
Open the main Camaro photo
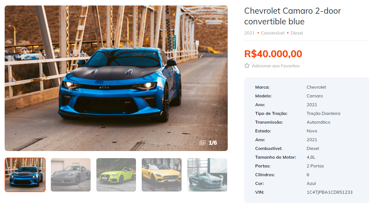click(x=116, y=78)
